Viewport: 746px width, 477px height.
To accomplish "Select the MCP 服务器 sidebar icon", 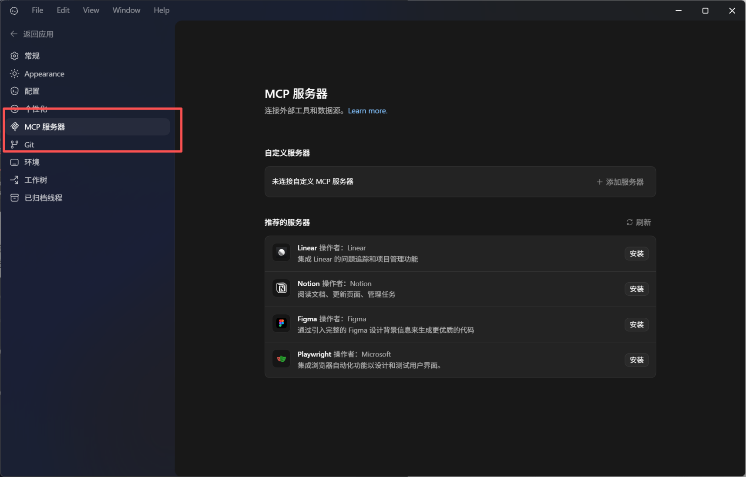I will pos(15,127).
